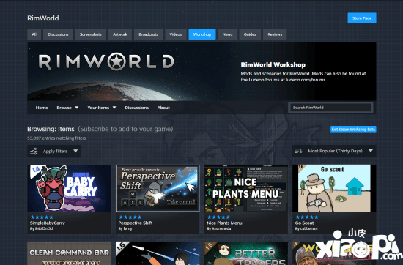Expand the Browse dropdown menu
The width and height of the screenshot is (403, 265).
click(x=67, y=108)
